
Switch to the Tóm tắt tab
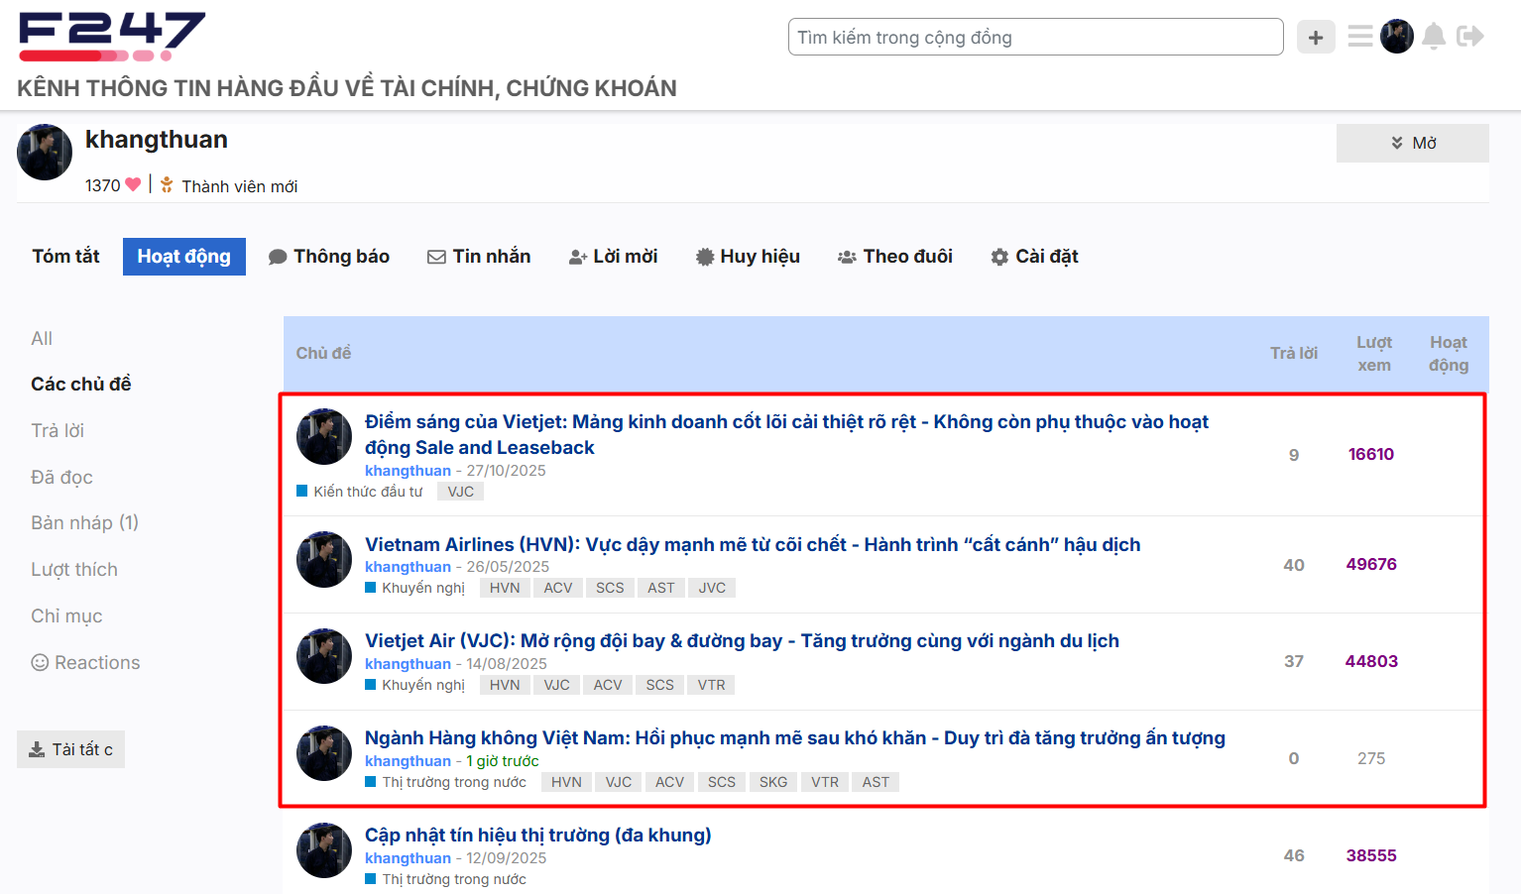click(65, 257)
